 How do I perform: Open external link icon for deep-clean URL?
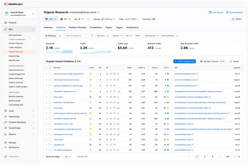point(210,97)
